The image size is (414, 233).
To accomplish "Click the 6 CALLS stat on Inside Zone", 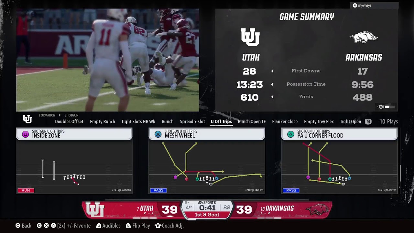I will 122,190.
